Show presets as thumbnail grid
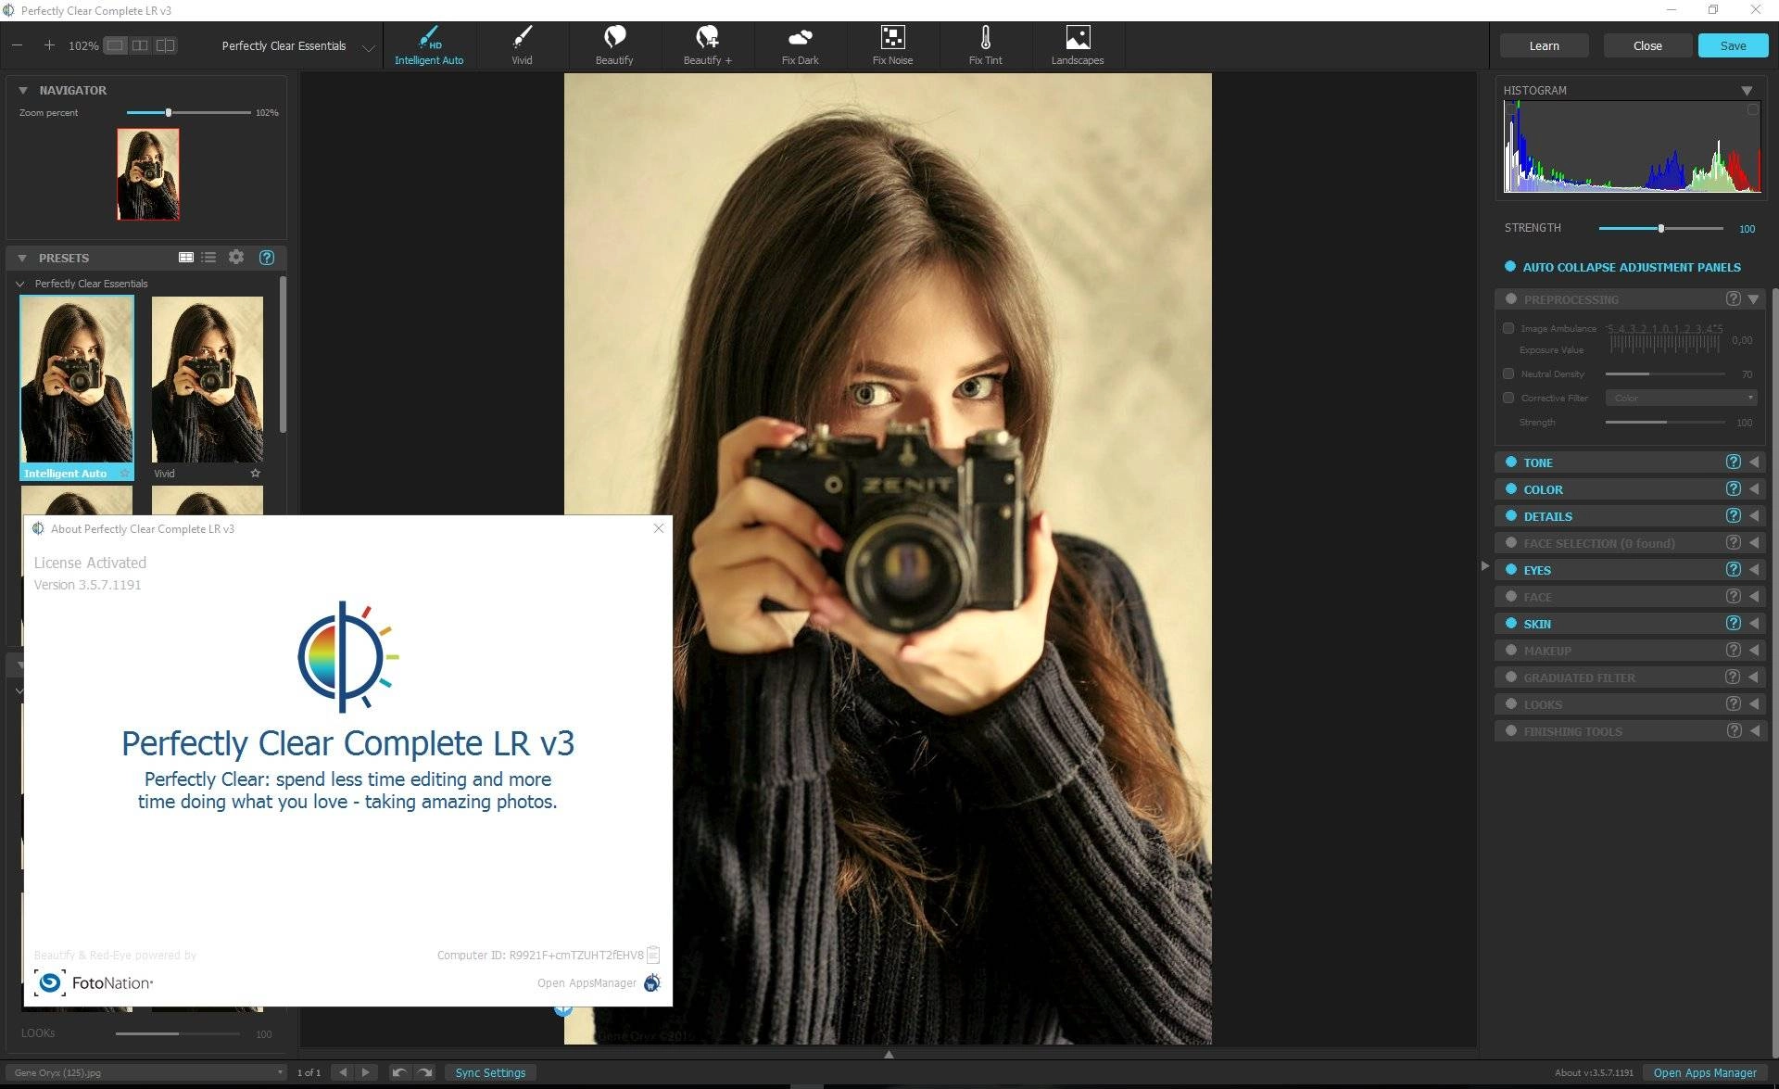 coord(185,258)
